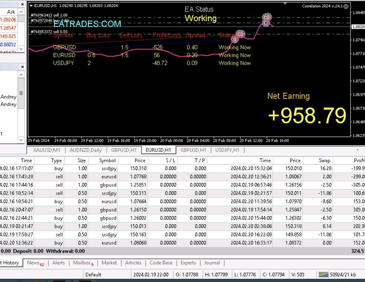Select the usdjpy buy row opened 17:13:07

(x=182, y=168)
